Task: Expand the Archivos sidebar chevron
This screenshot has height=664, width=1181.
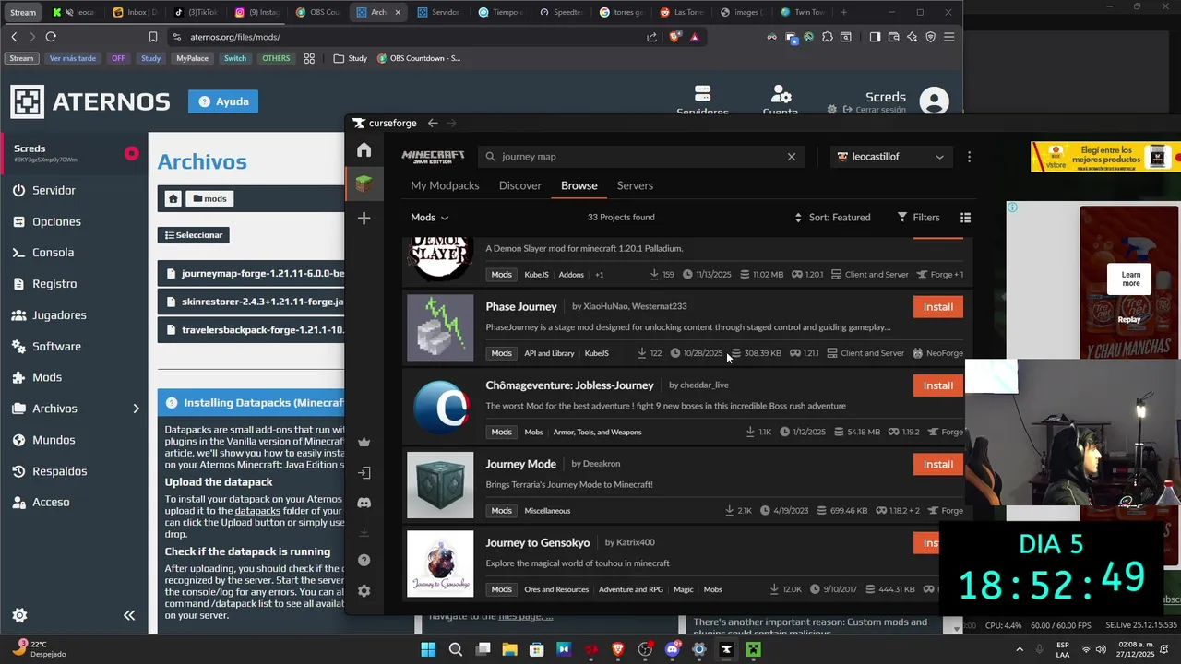Action: click(136, 409)
